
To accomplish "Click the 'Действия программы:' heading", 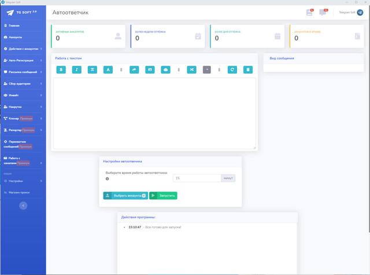I will click(138, 217).
